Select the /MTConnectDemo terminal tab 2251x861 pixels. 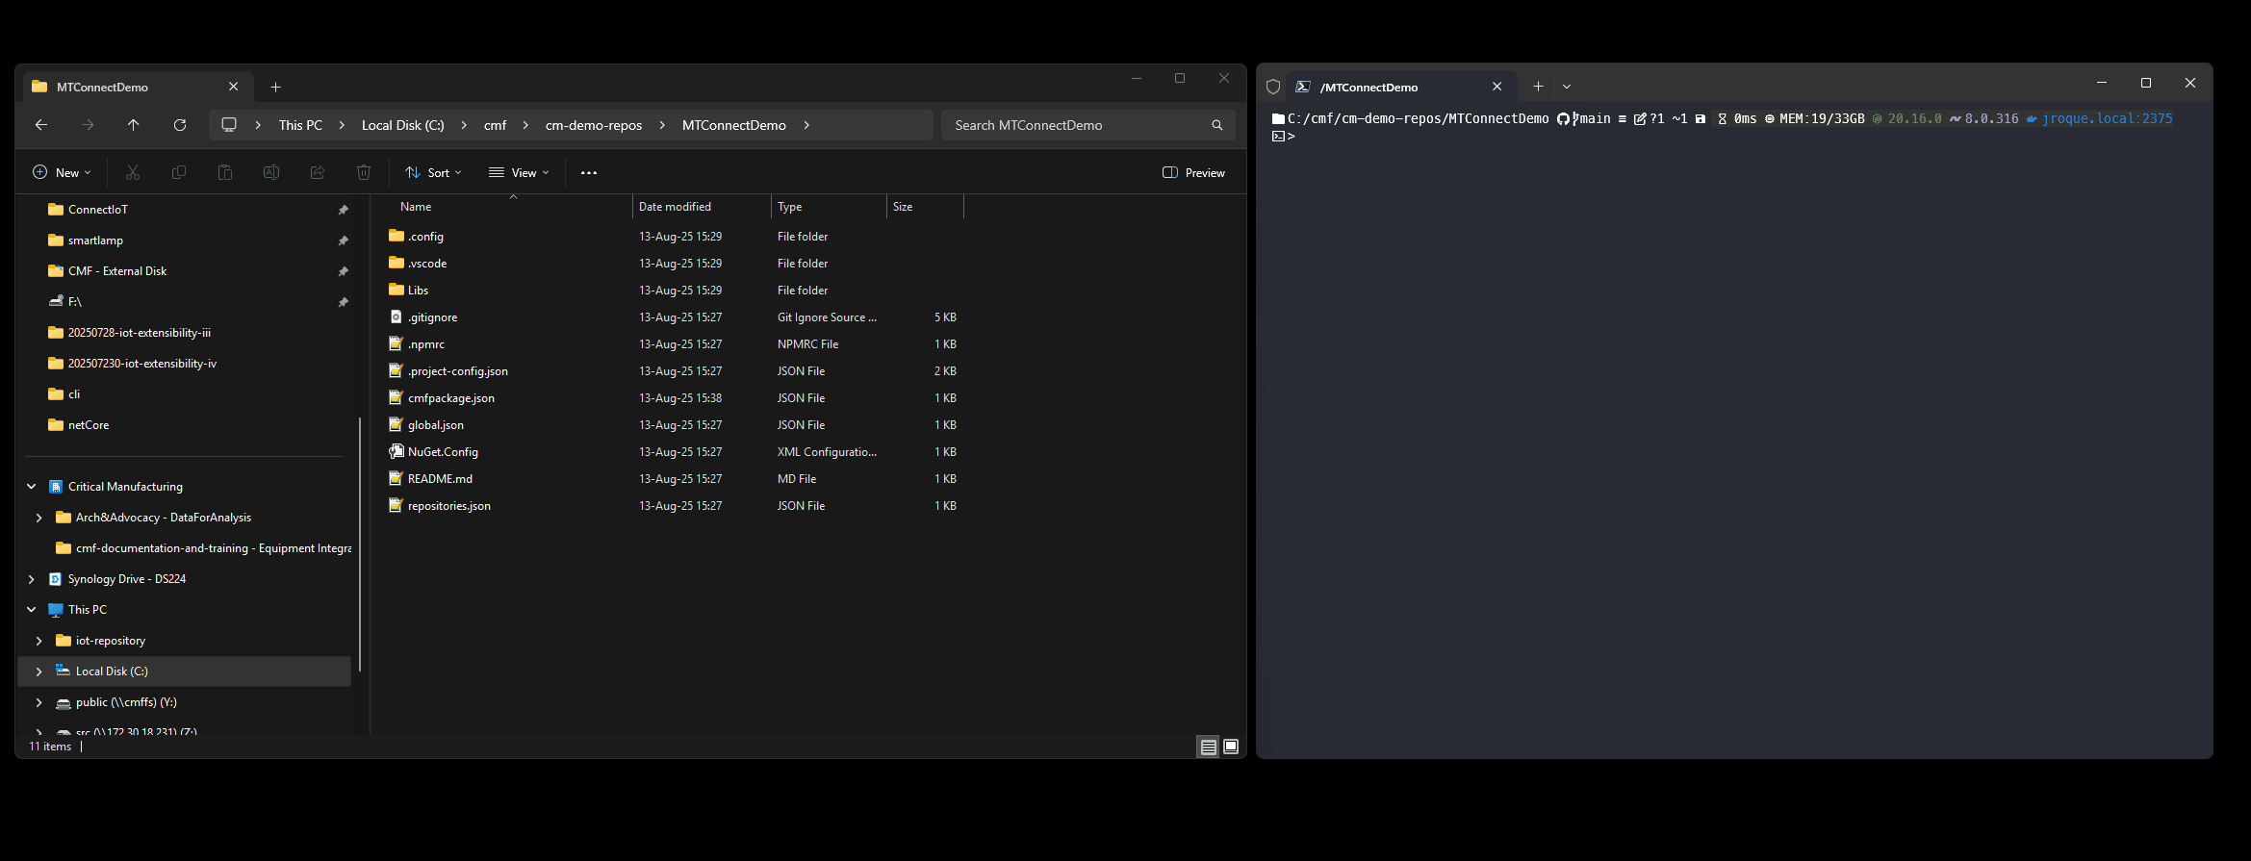[x=1401, y=87]
